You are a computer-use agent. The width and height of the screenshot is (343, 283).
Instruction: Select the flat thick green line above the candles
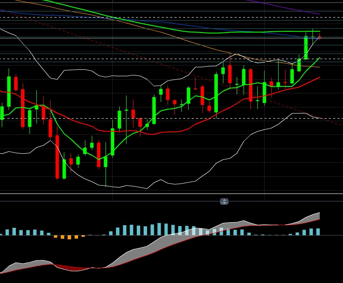click(257, 32)
